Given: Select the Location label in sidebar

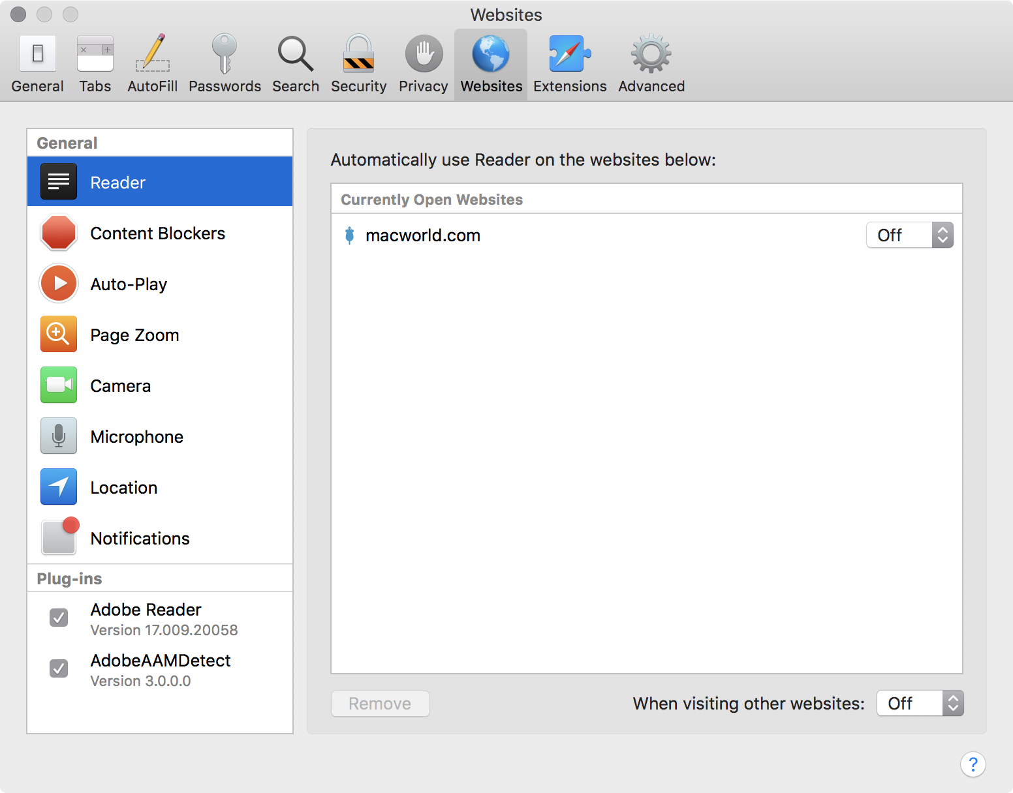Looking at the screenshot, I should [x=124, y=488].
